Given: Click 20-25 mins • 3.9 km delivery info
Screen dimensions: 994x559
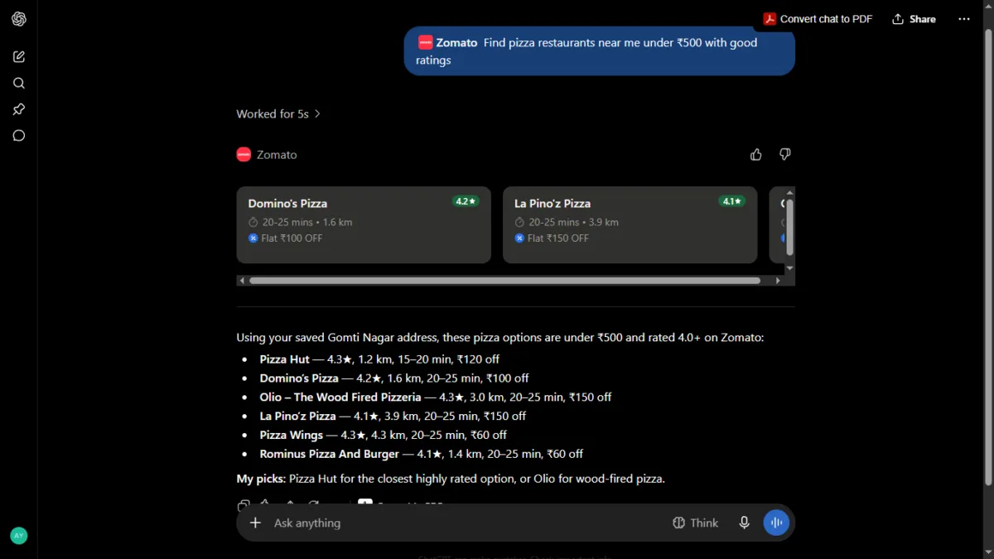Looking at the screenshot, I should coord(567,222).
